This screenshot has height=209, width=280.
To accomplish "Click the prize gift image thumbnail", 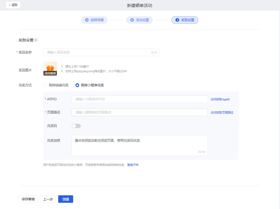I will click(x=50, y=69).
